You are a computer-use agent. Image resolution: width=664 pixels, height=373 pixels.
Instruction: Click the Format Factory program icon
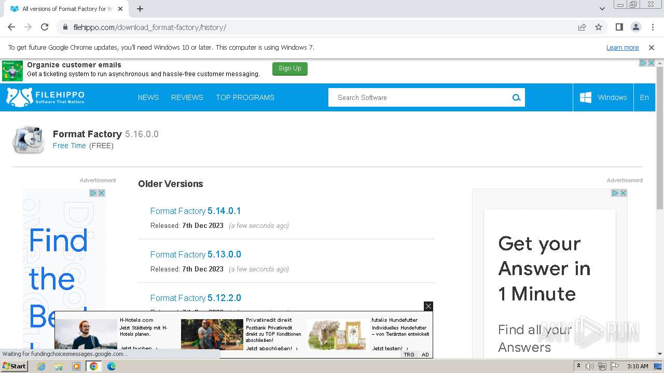coord(29,139)
